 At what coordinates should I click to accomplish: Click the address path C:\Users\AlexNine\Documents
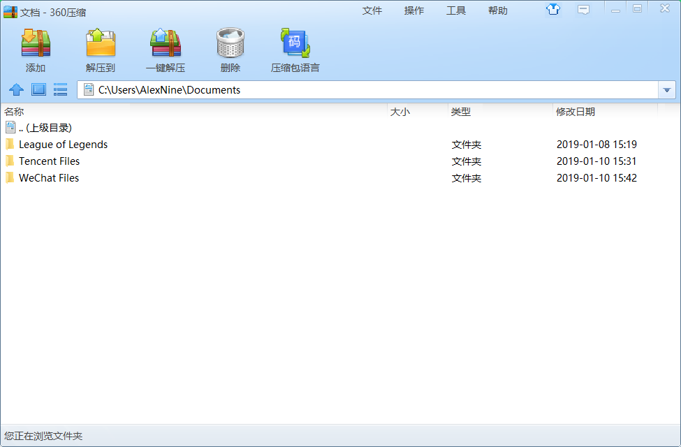pyautogui.click(x=170, y=90)
